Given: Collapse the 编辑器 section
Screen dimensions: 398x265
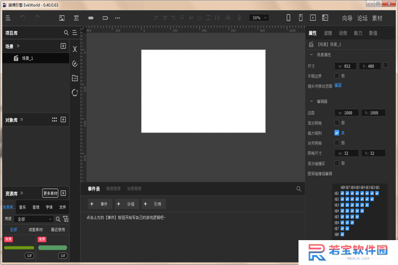Looking at the screenshot, I should [311, 101].
